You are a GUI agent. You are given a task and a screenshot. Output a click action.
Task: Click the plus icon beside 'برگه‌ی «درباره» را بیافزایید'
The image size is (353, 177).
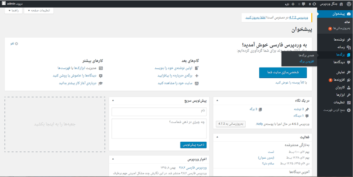197,76
